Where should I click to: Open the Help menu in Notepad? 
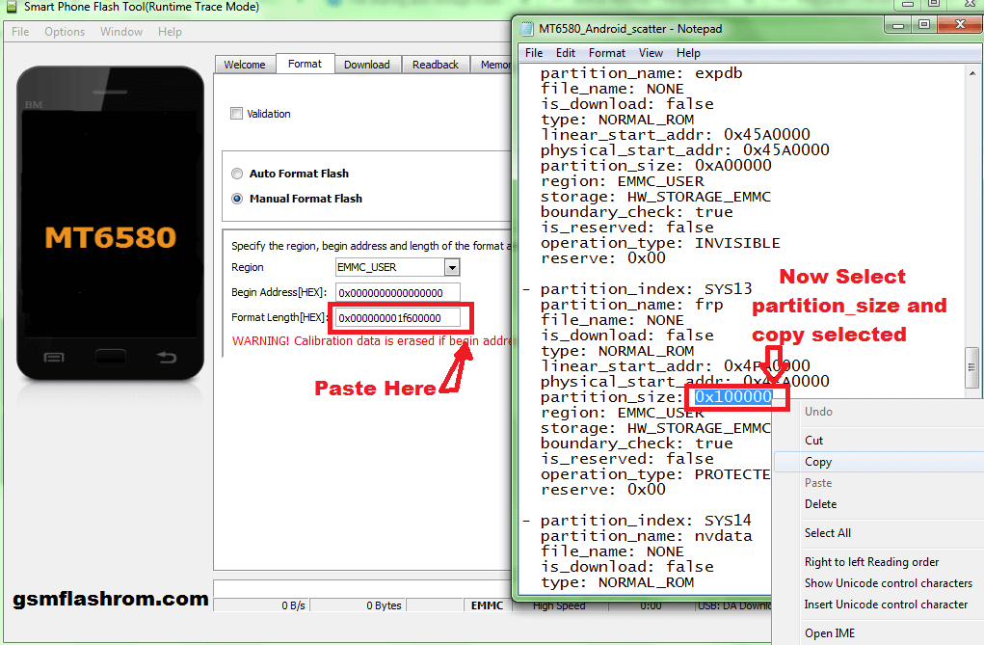(x=688, y=53)
